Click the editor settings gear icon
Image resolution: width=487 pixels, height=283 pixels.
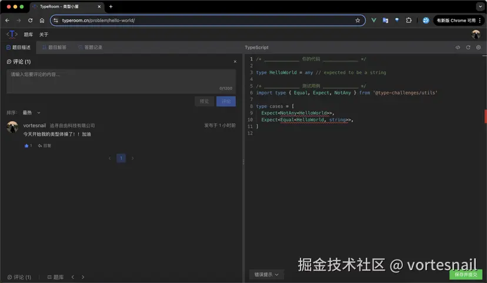click(478, 48)
